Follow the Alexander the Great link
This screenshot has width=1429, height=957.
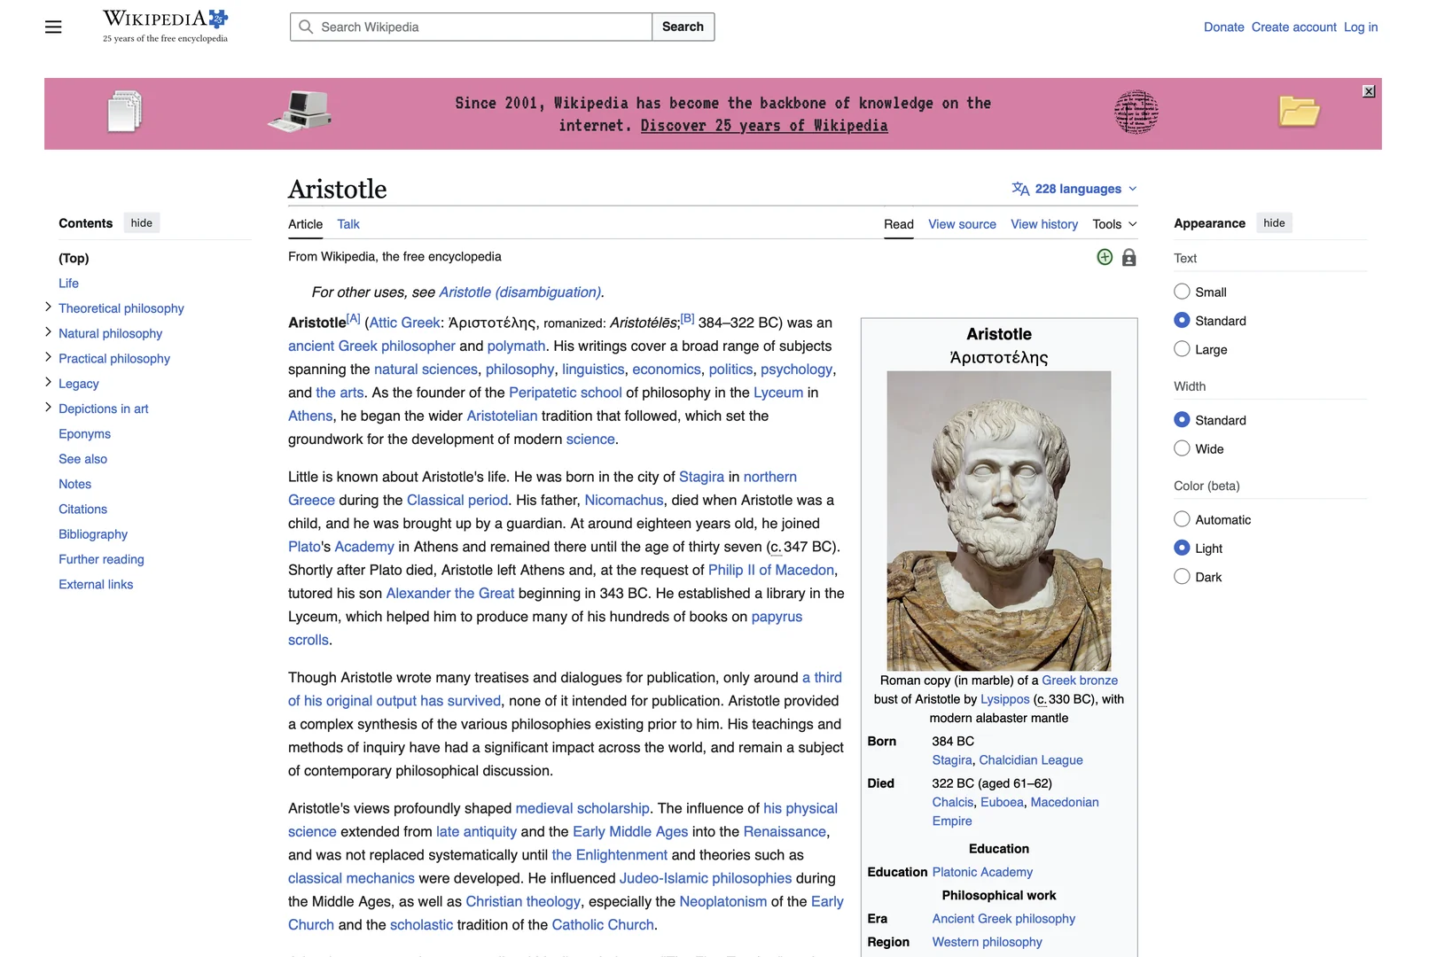point(449,593)
